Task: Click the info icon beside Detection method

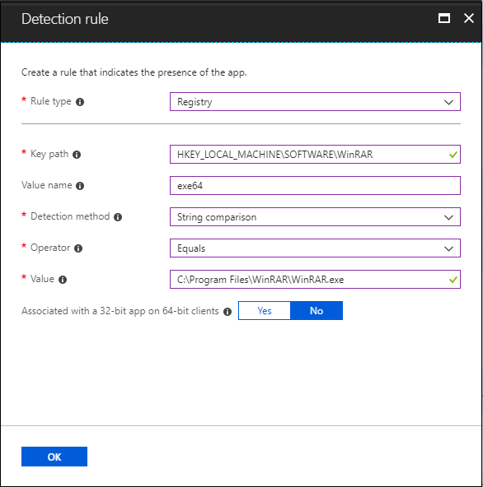Action: [118, 217]
